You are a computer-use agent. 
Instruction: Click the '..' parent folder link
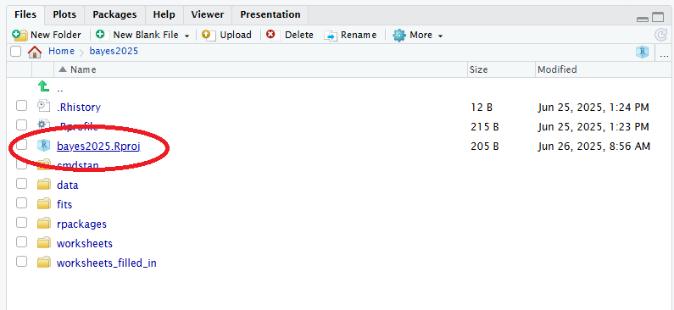tap(60, 89)
